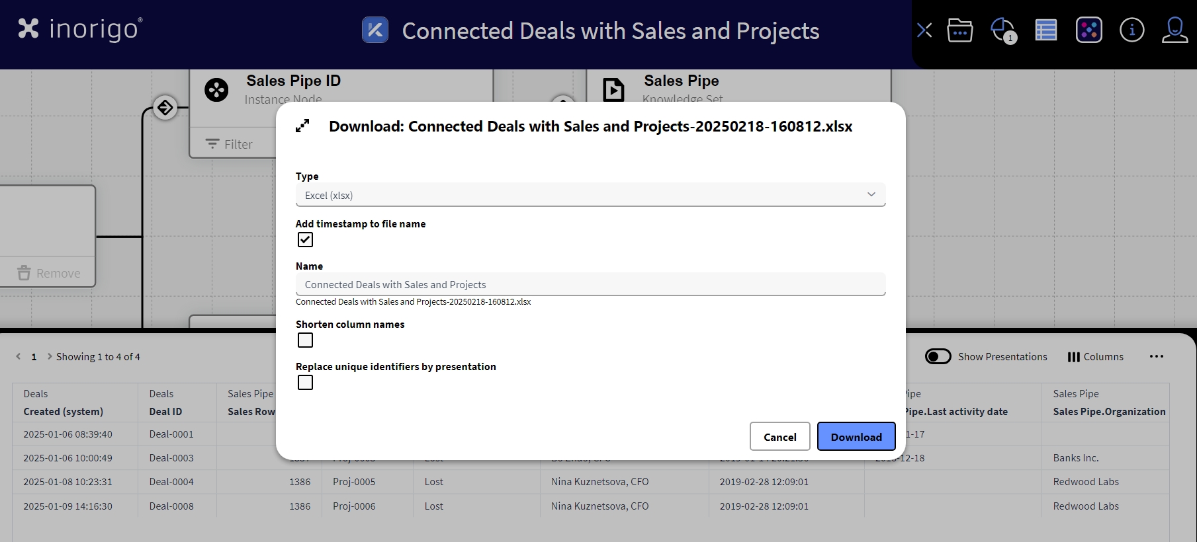
Task: Open the pie chart icon with badge
Action: pos(1002,30)
